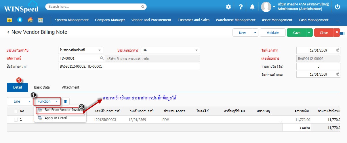The height and width of the screenshot is (143, 347).
Task: Check the row 1 checkbox
Action: click(x=16, y=120)
